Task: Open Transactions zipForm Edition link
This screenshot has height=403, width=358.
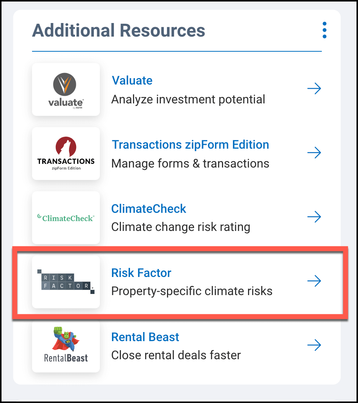Action: coord(190,145)
